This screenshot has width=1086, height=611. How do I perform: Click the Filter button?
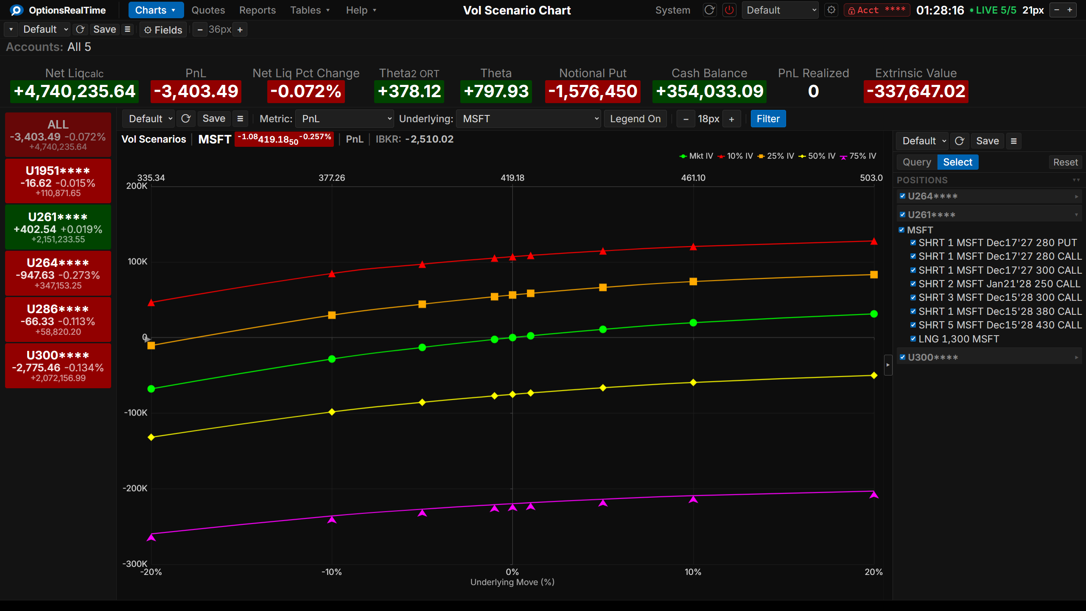[x=768, y=119]
